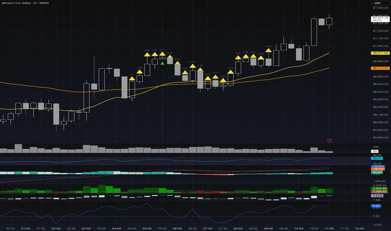Click the yellow triangle labeled 0.04
The height and width of the screenshot is (231, 391).
[x=193, y=66]
